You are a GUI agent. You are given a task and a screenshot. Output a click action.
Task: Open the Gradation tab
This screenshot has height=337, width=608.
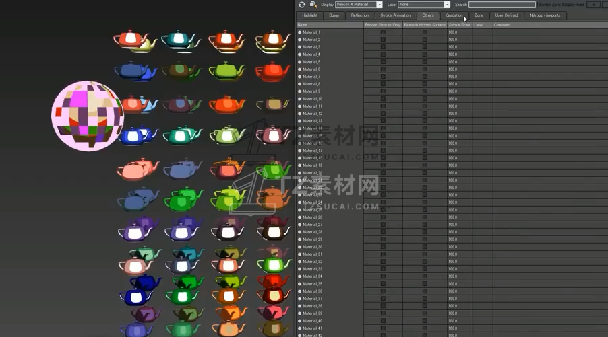click(x=454, y=15)
